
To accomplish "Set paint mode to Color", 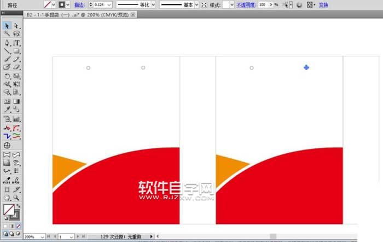I will click(5, 226).
